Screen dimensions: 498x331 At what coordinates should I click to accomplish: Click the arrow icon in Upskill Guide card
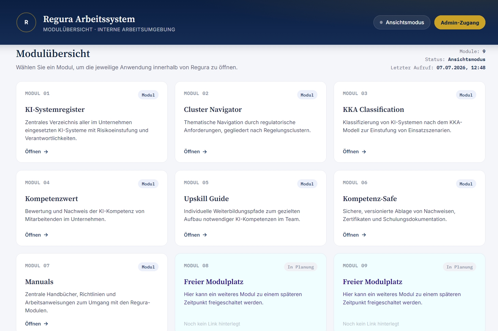pyautogui.click(x=205, y=235)
